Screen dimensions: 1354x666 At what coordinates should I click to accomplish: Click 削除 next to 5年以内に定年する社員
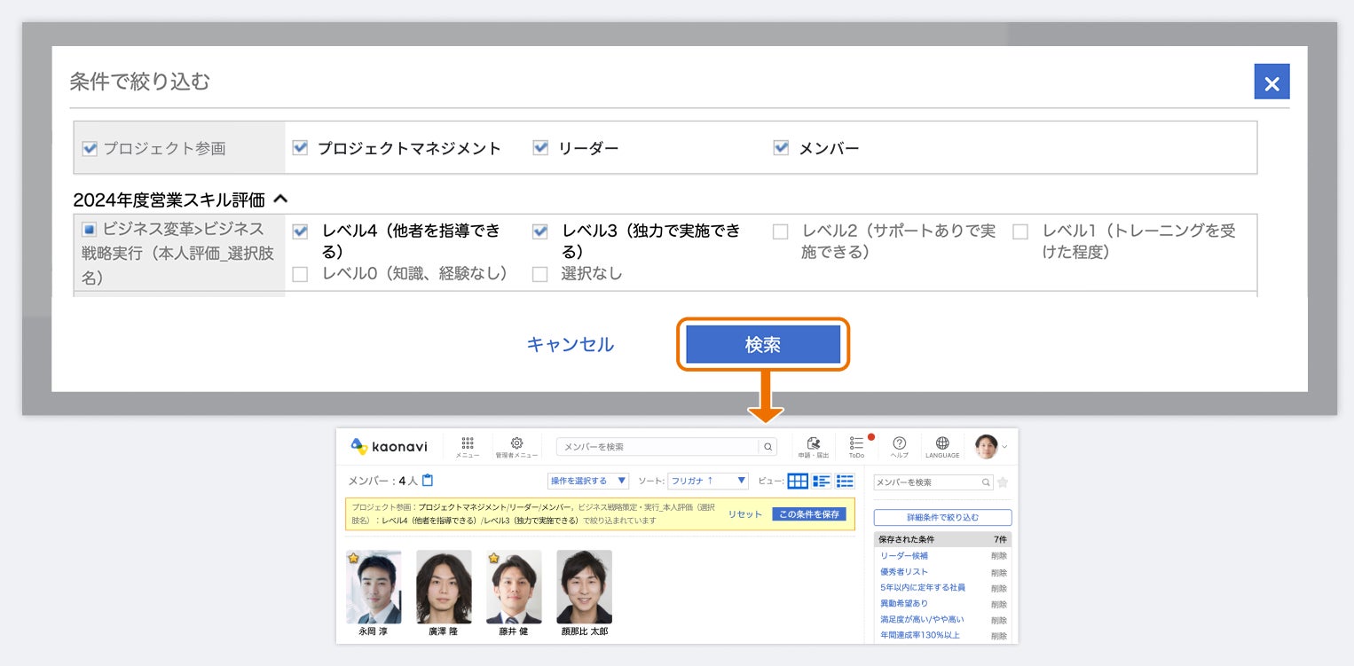(x=999, y=588)
